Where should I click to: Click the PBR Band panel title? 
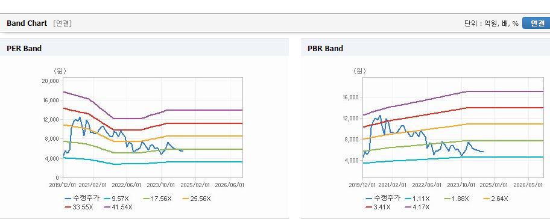[x=325, y=48]
